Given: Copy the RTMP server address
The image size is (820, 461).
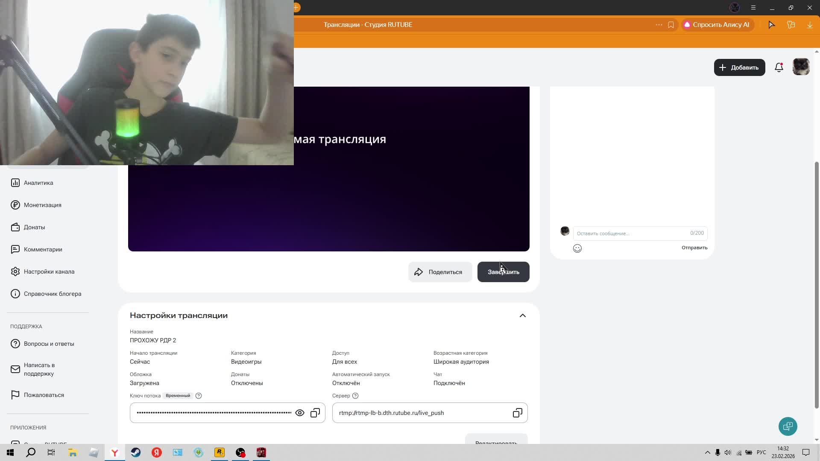Looking at the screenshot, I should coord(517,413).
